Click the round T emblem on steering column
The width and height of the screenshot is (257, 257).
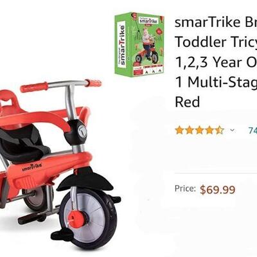(x=82, y=131)
